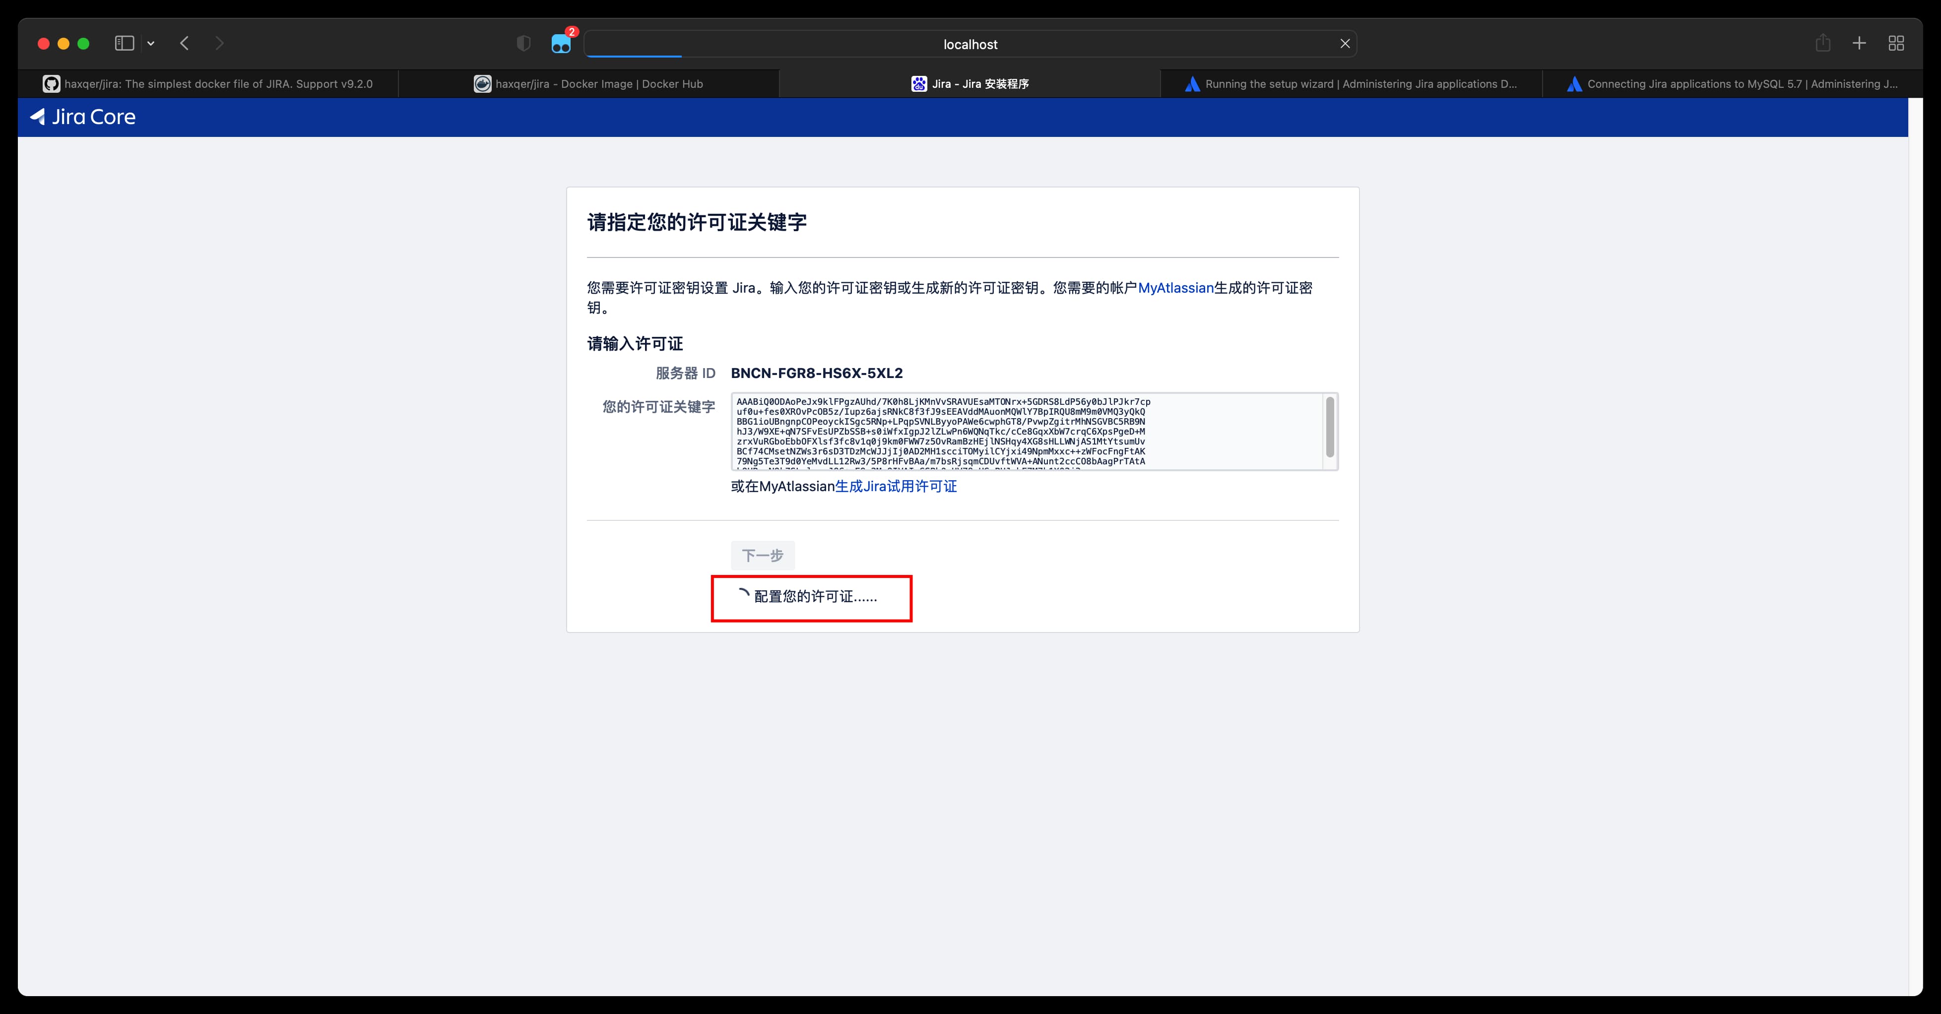Go back with the browser back arrow
Screen dimensions: 1941x1014
tap(185, 44)
